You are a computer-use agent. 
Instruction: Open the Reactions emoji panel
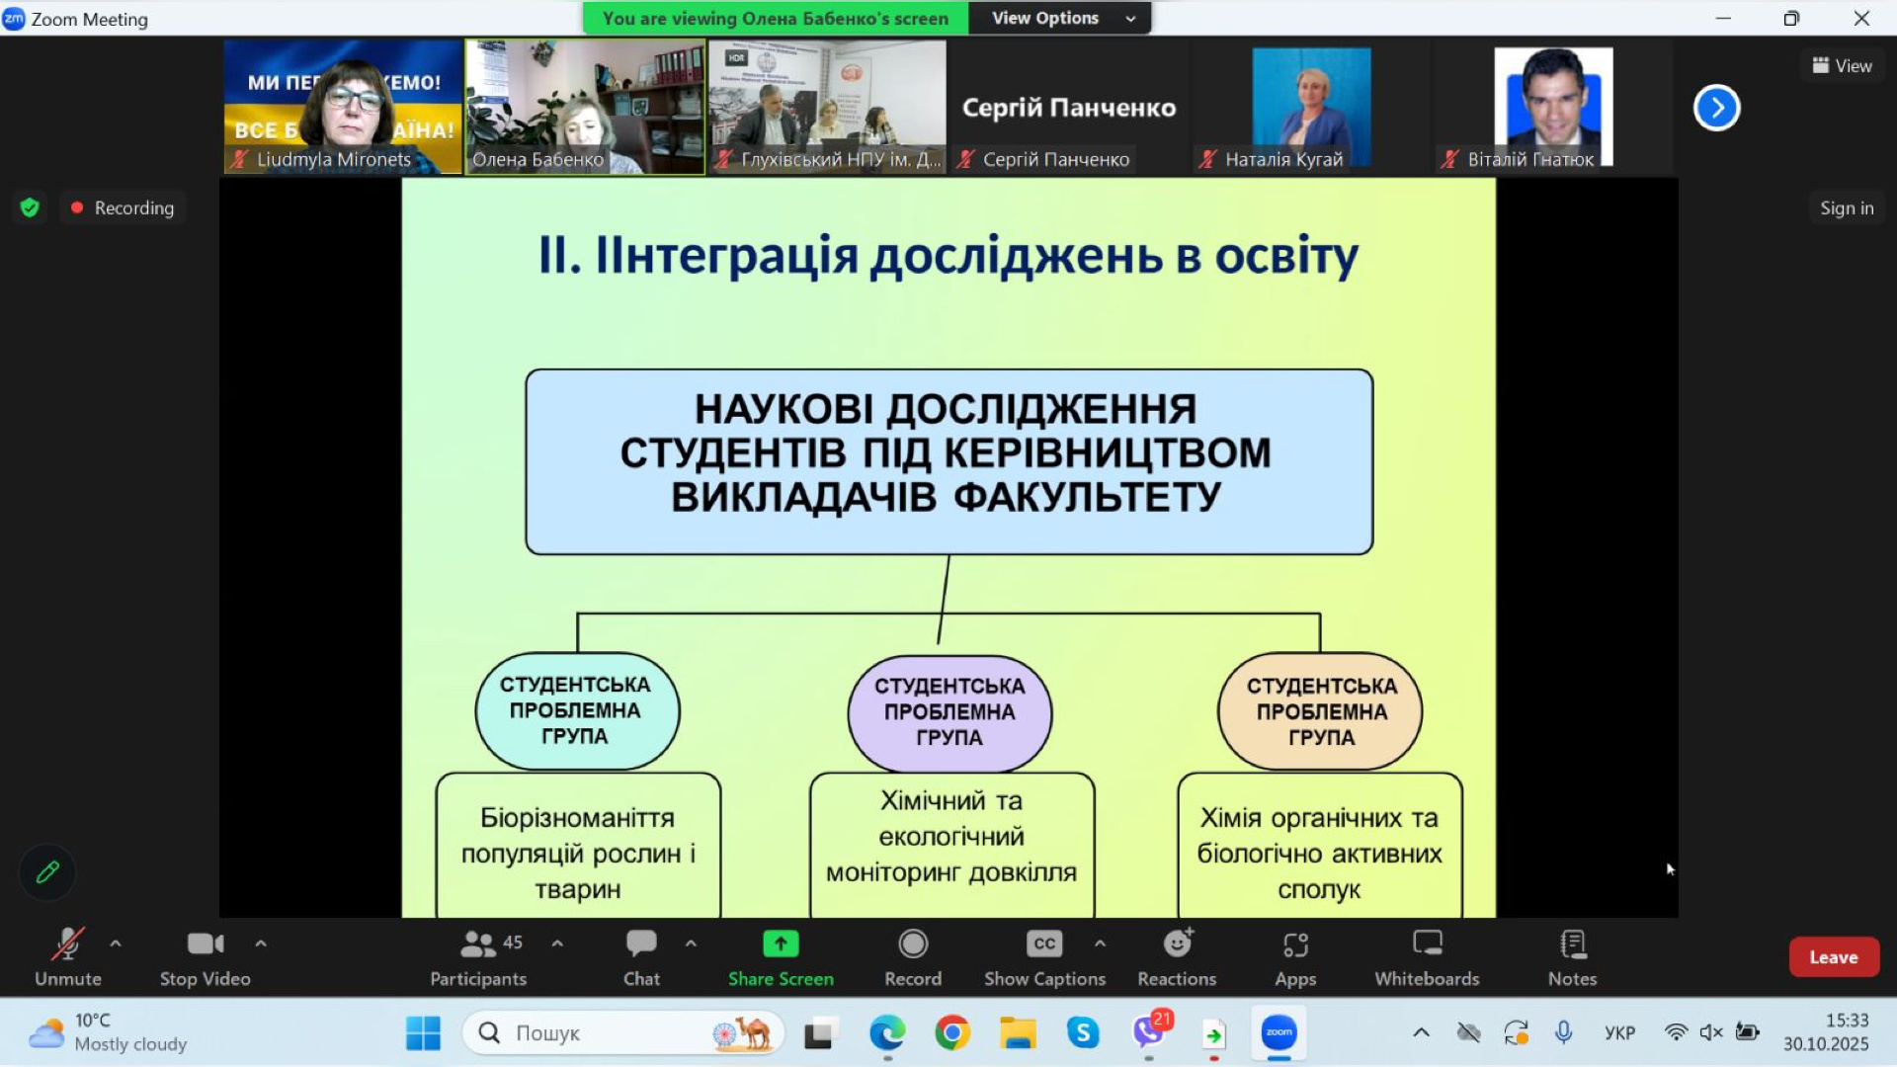tap(1176, 956)
